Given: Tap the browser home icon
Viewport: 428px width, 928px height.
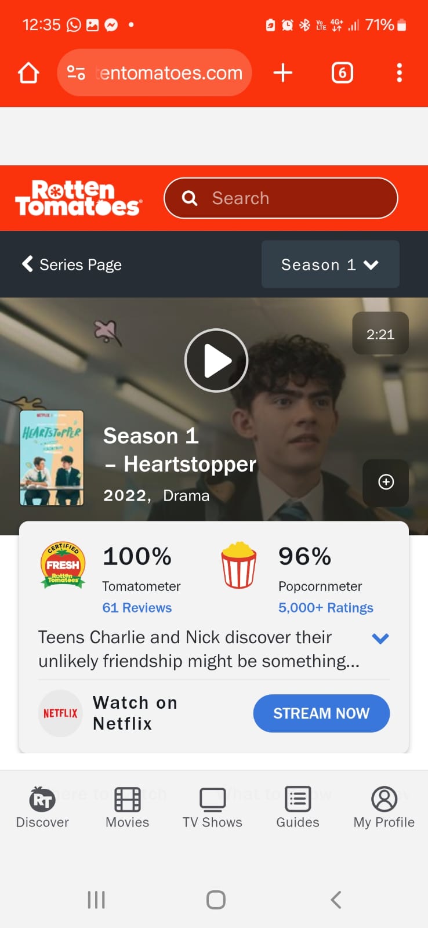Looking at the screenshot, I should (28, 73).
